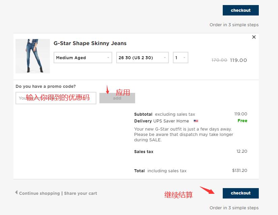Screen dimensions: 278x215
Task: Open the skinny jeans product thumbnail
Action: (33, 56)
